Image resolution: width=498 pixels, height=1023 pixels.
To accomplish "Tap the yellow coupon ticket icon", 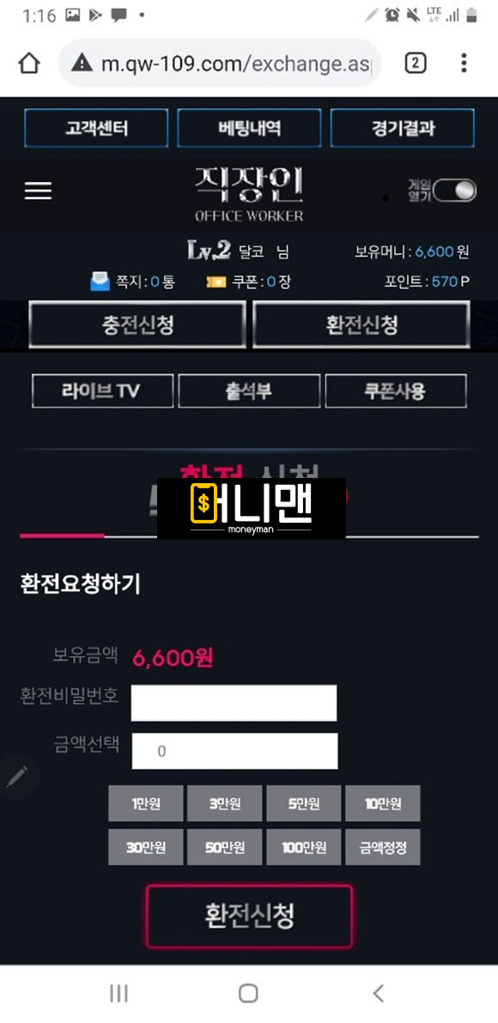I will (x=216, y=281).
